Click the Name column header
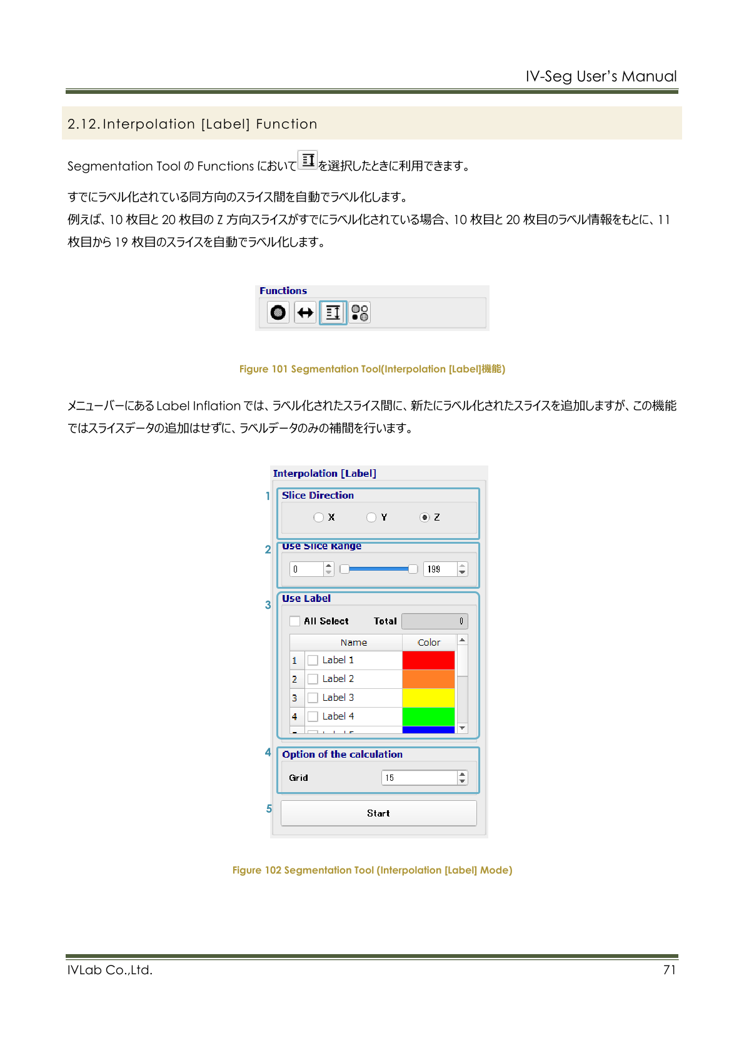744x1053 pixels. click(x=353, y=643)
